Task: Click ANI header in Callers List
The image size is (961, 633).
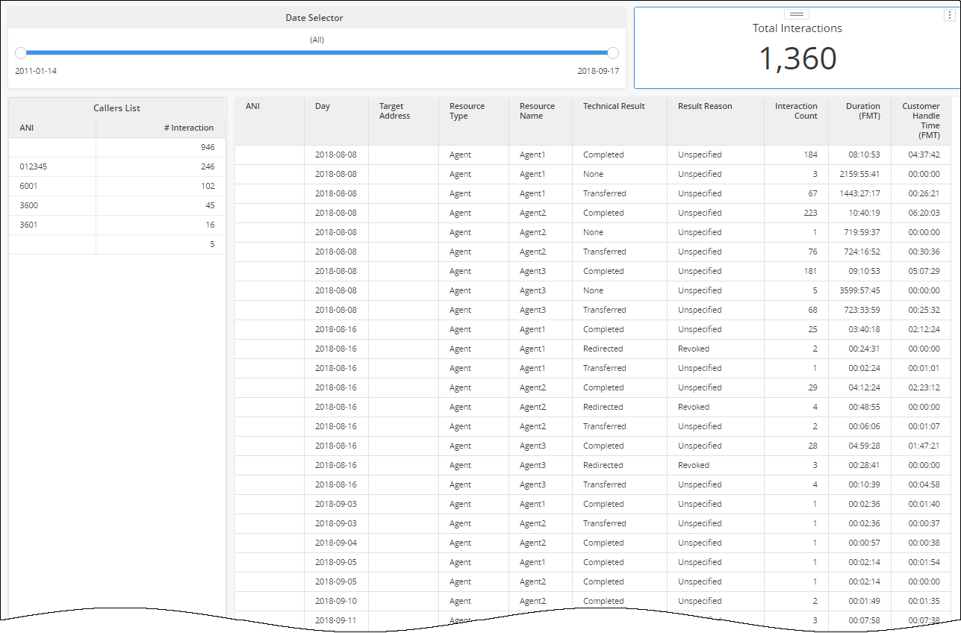Action: (27, 128)
